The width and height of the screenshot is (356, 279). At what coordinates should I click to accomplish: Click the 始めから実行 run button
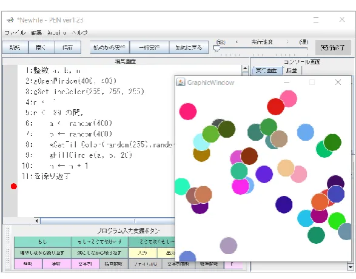pos(109,47)
